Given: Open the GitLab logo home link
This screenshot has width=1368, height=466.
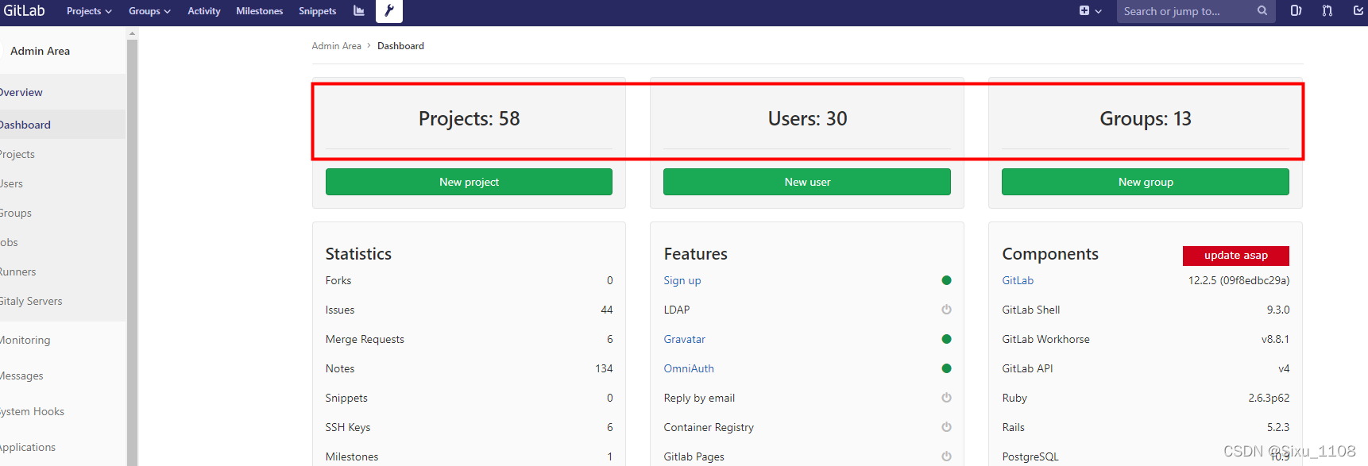Looking at the screenshot, I should 24,10.
